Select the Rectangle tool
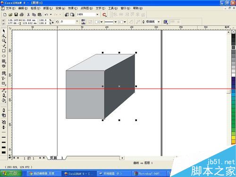 (4, 51)
